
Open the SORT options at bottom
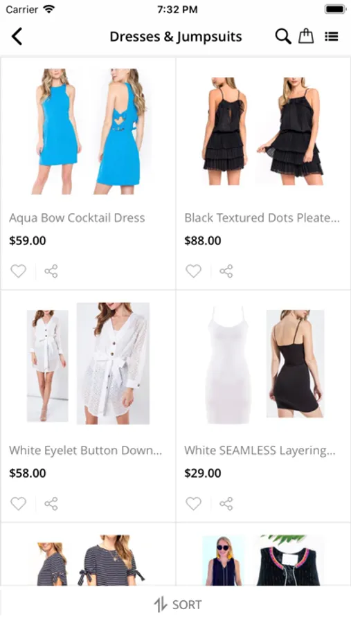point(178,604)
